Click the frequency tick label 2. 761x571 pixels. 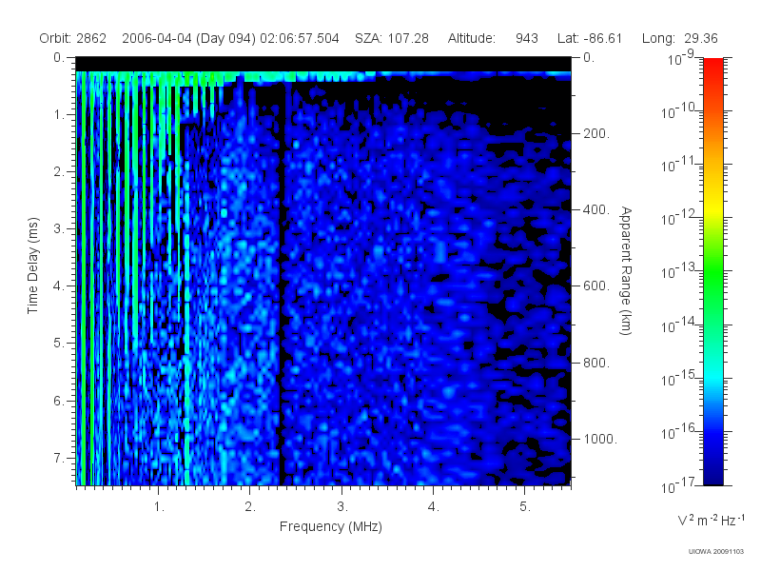250,507
